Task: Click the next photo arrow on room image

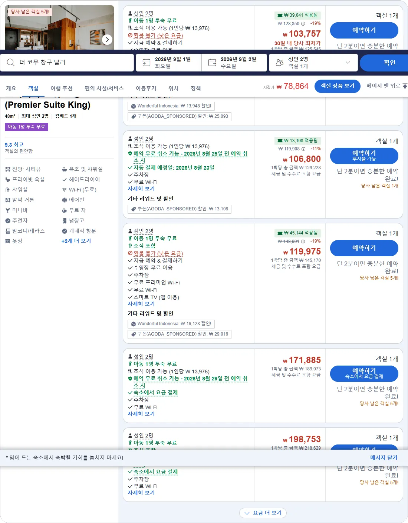Action: 107,39
